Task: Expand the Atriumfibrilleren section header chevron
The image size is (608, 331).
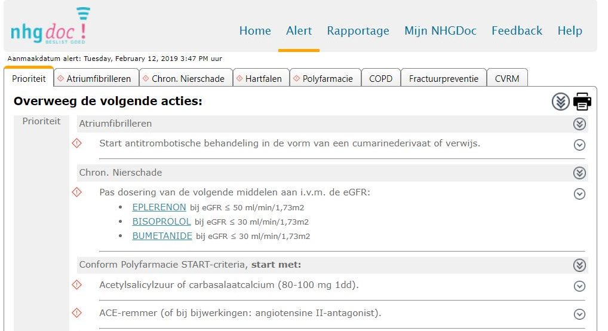Action: click(x=579, y=124)
